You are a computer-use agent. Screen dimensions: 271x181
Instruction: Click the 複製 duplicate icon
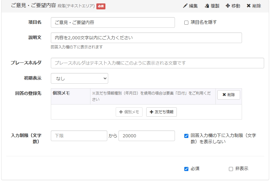tap(207, 6)
